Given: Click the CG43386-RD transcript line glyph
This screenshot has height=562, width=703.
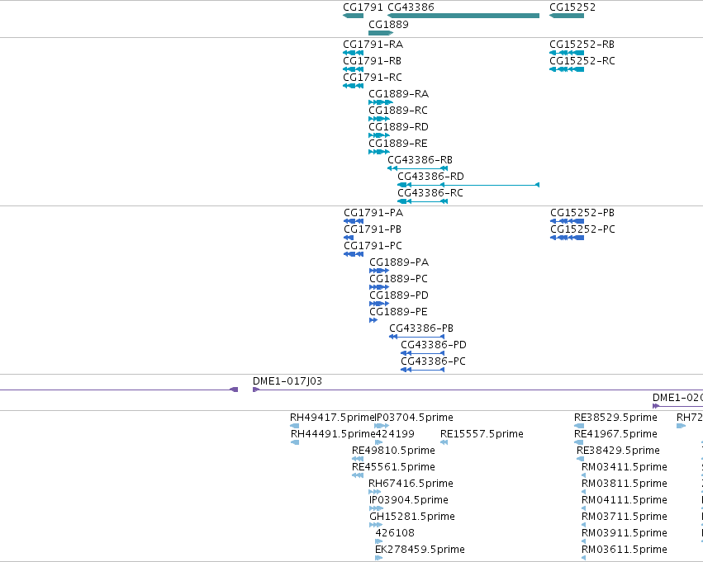Looking at the screenshot, I should click(x=468, y=185).
